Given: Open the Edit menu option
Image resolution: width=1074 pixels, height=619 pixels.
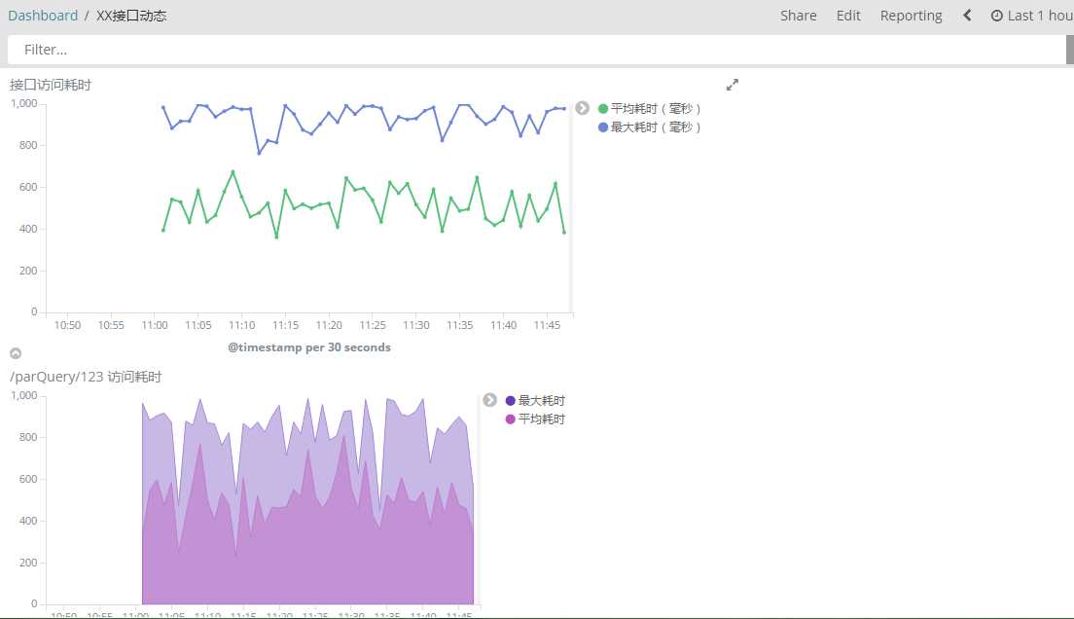Looking at the screenshot, I should [x=848, y=15].
